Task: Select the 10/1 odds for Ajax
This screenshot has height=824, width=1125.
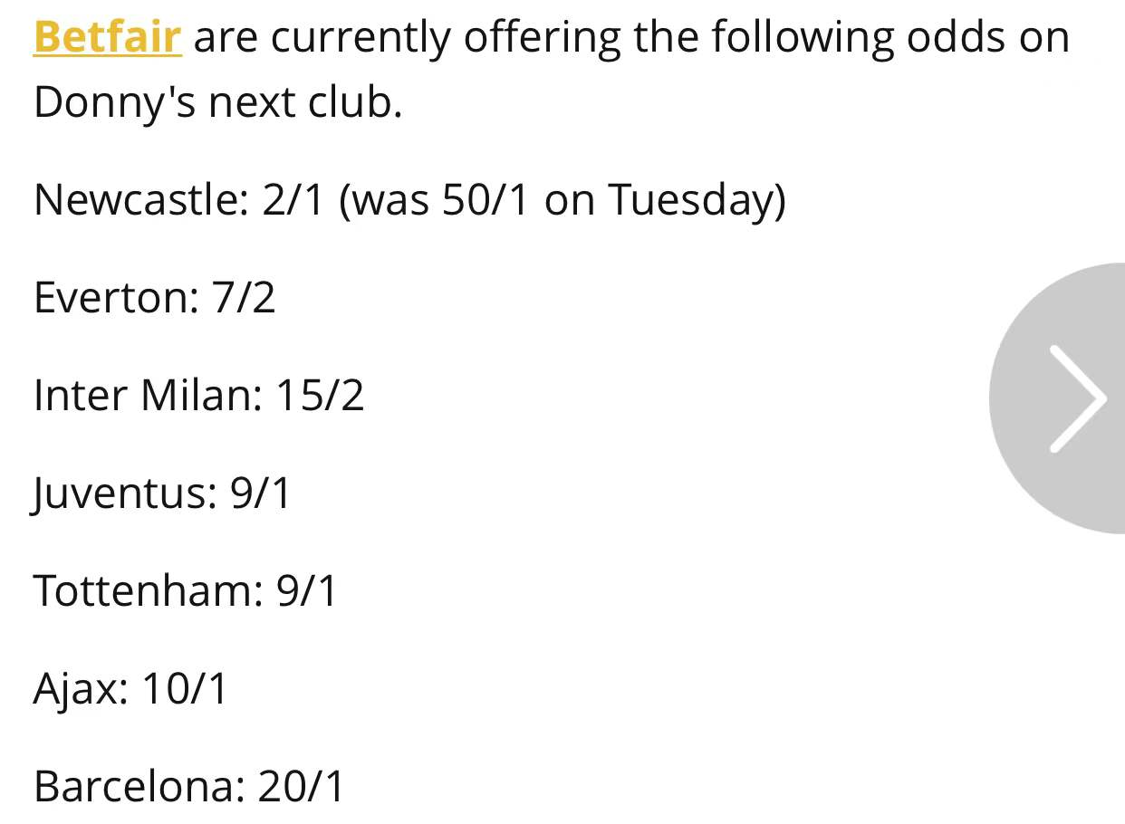Action: (186, 690)
